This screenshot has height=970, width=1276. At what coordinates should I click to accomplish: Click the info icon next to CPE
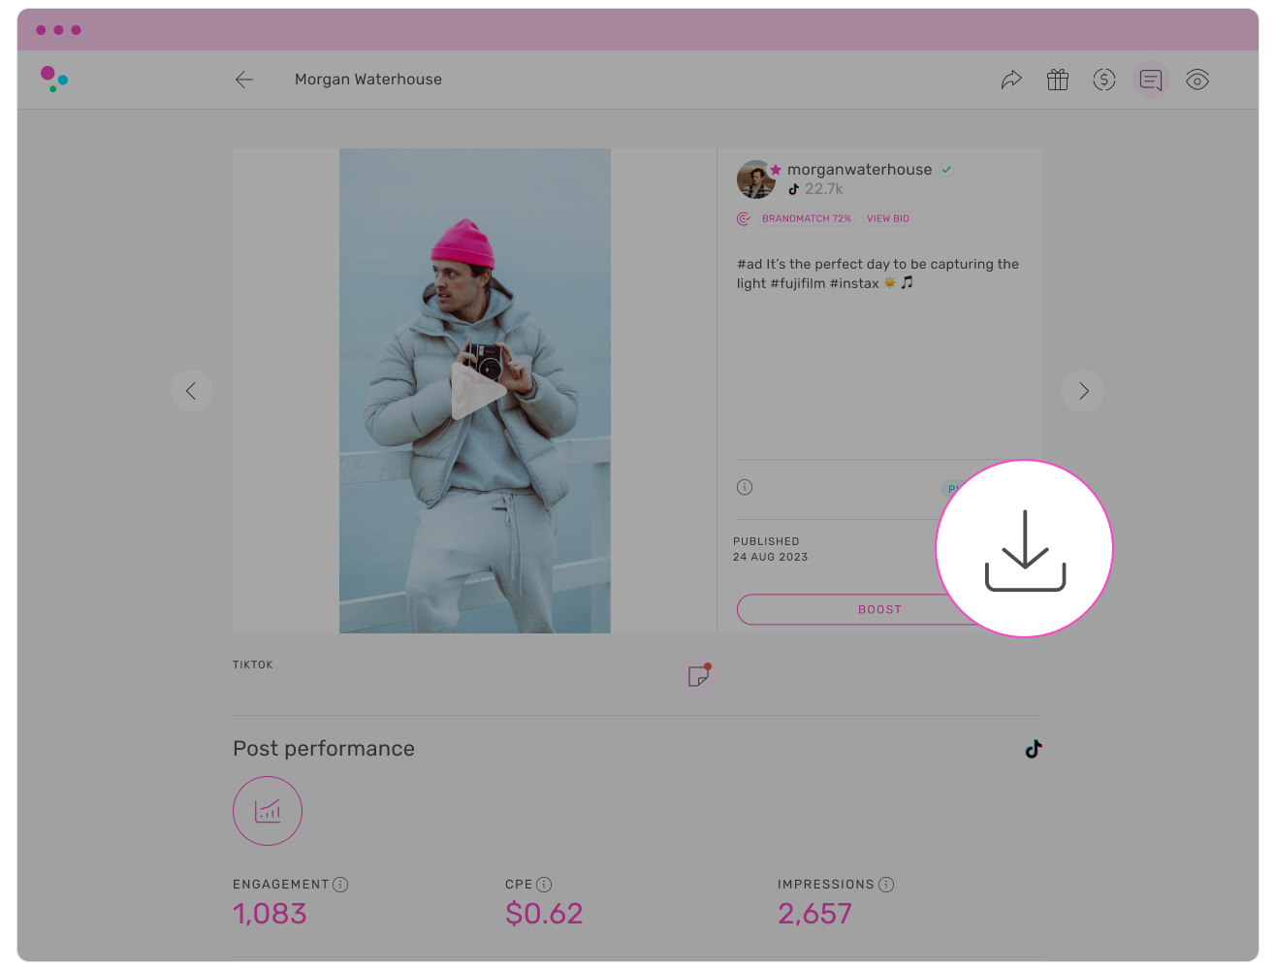coord(544,885)
